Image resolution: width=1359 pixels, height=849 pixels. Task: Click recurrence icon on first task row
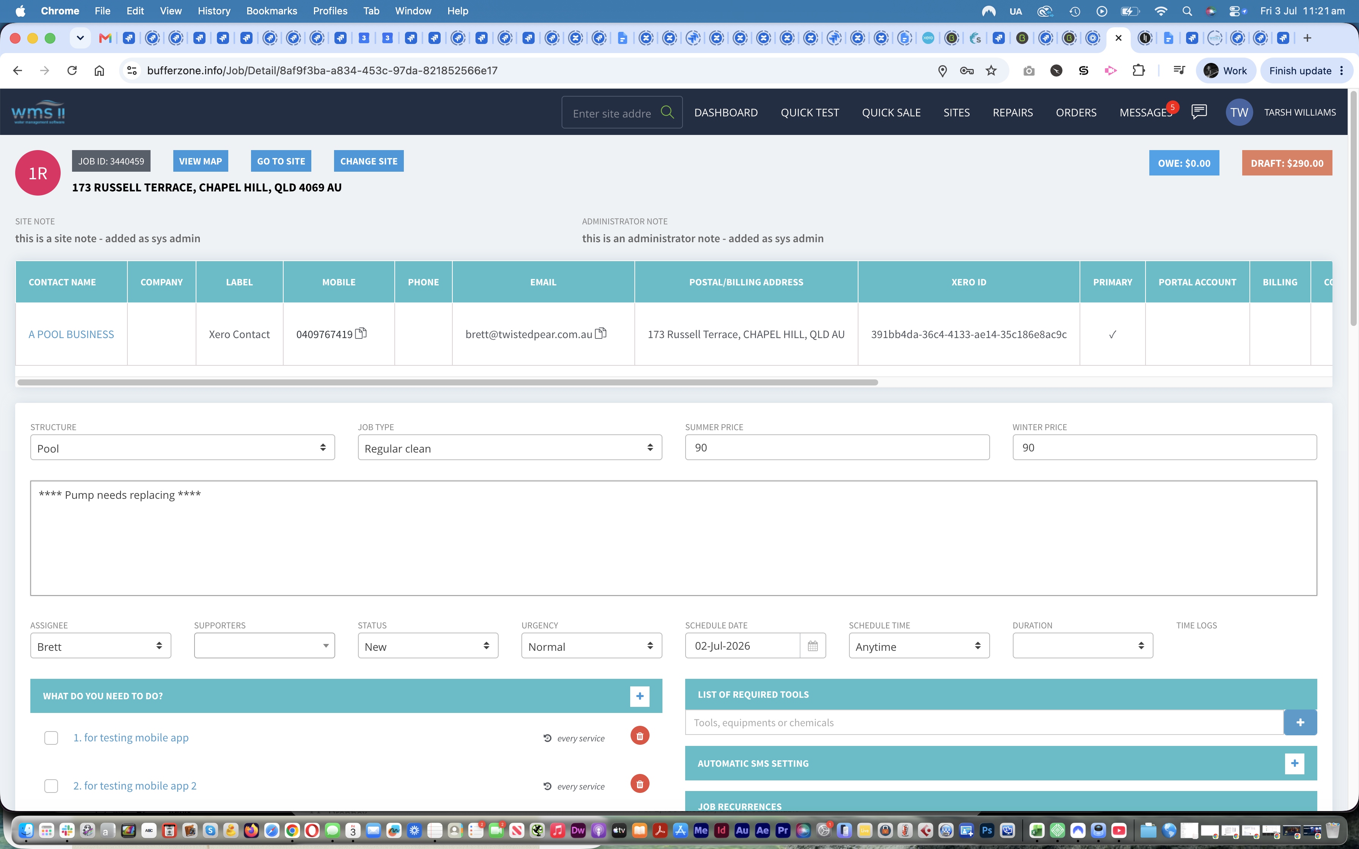tap(547, 738)
